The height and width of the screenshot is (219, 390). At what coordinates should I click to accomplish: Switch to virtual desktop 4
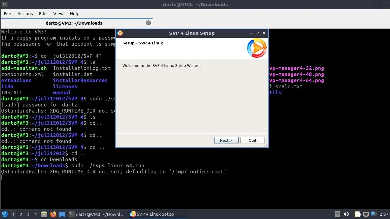pyautogui.click(x=35, y=214)
